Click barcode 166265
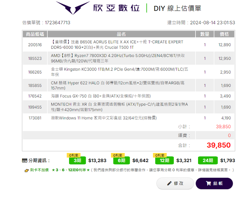This screenshot has width=246, height=198. (35, 72)
